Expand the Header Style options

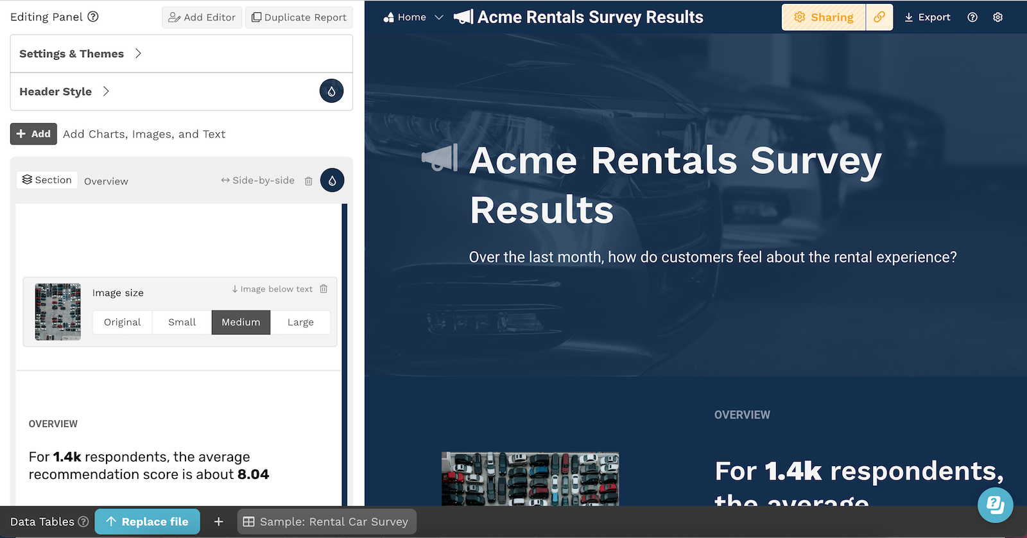[x=64, y=92]
